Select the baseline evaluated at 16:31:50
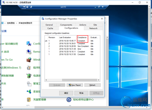 click(72, 55)
